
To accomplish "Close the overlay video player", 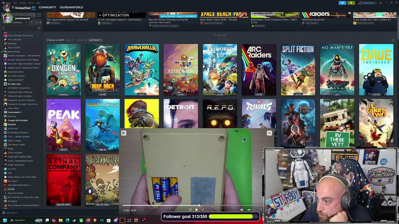I will coord(269,133).
